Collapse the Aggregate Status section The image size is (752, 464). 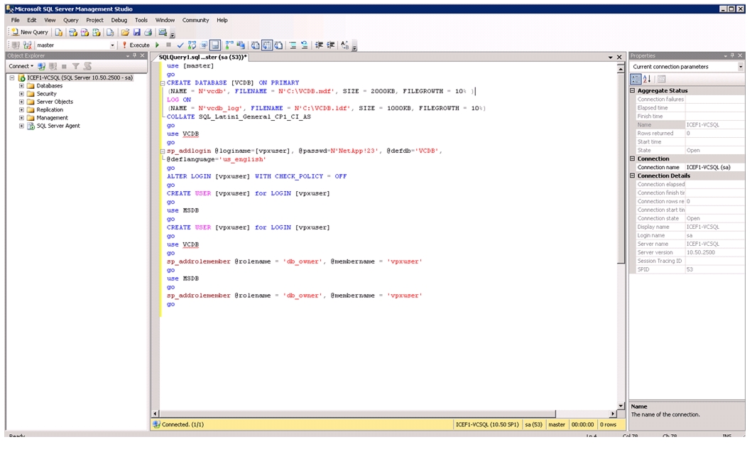pos(633,91)
